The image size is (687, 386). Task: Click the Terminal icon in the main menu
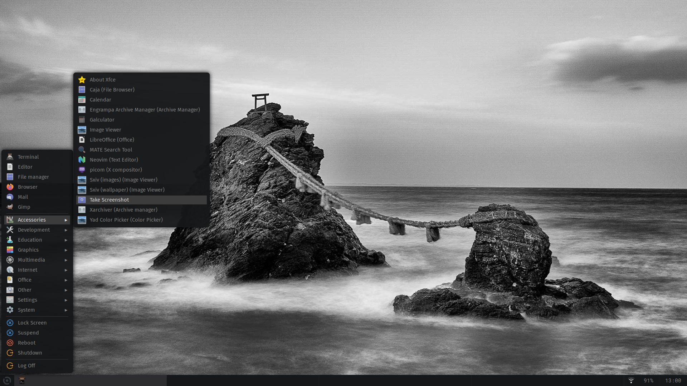[x=10, y=157]
